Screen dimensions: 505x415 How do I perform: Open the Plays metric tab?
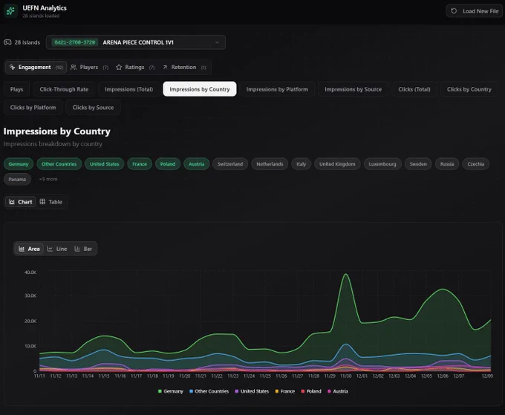16,89
